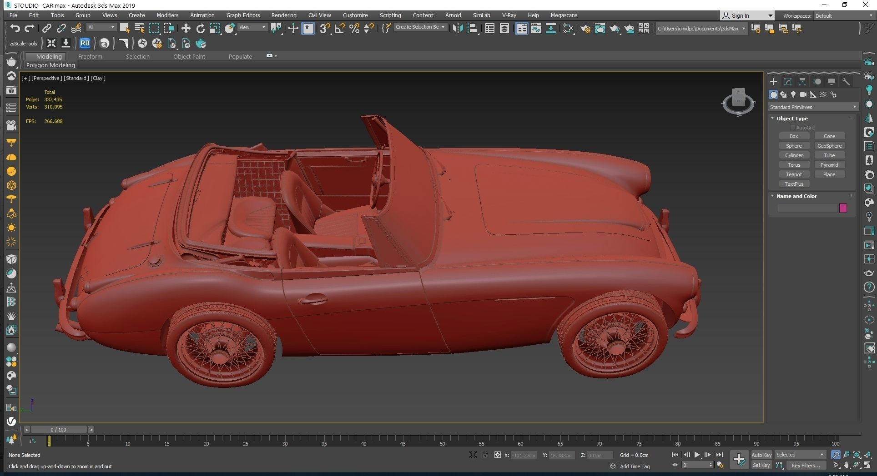Click the Box primitive button
The image size is (877, 476).
click(x=794, y=136)
